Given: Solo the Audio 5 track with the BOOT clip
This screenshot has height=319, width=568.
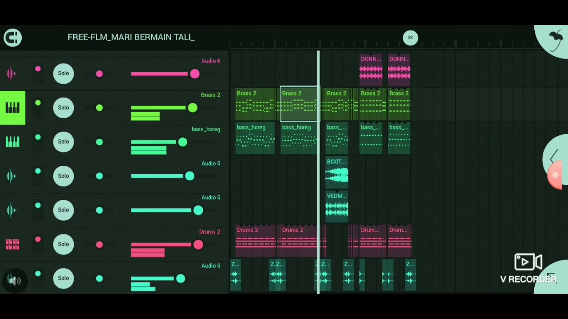Looking at the screenshot, I should pos(63,176).
